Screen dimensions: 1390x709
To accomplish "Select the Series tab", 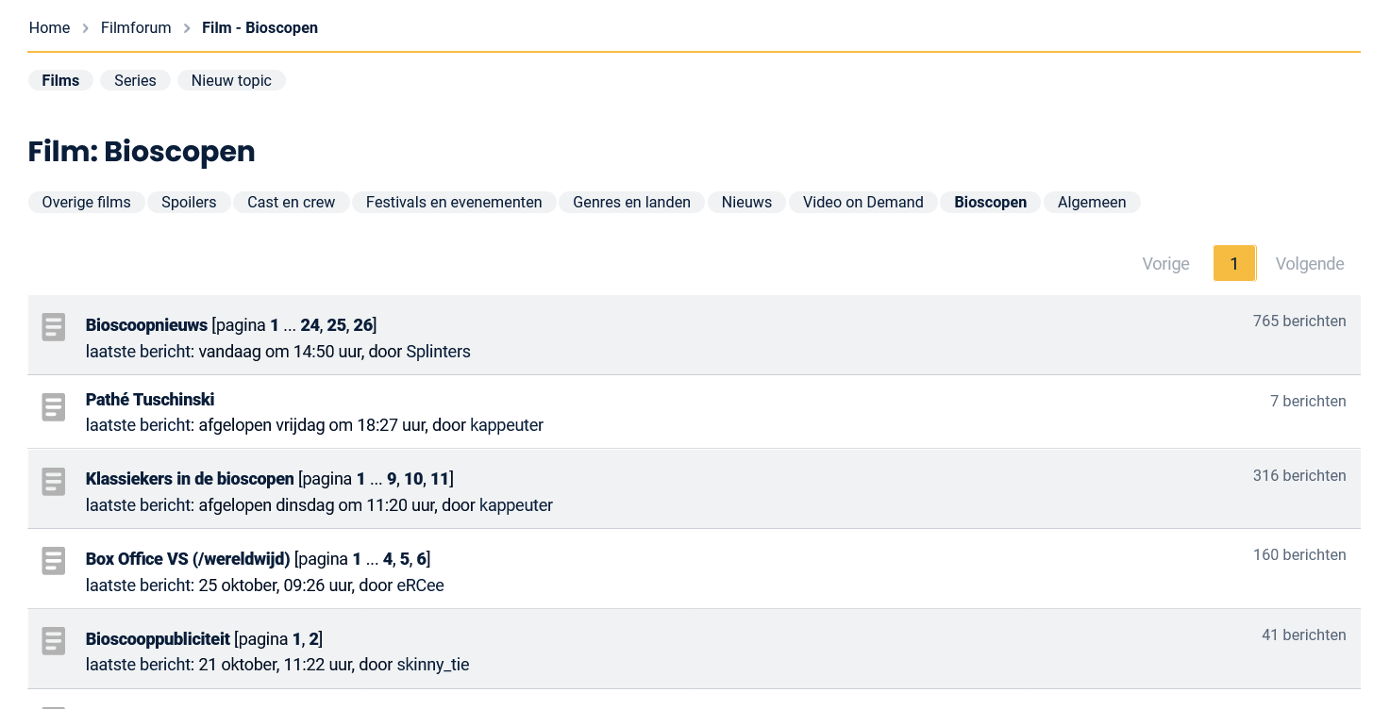I will coord(135,81).
